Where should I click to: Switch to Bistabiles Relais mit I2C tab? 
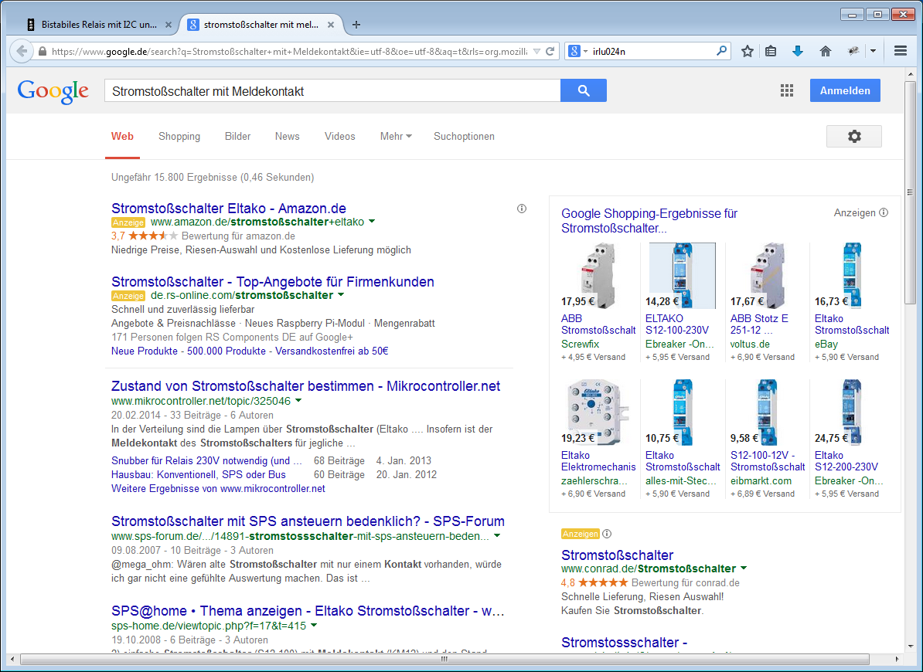pyautogui.click(x=97, y=25)
